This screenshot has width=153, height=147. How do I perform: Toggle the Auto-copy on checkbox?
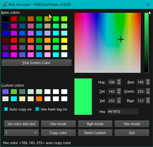(6, 109)
